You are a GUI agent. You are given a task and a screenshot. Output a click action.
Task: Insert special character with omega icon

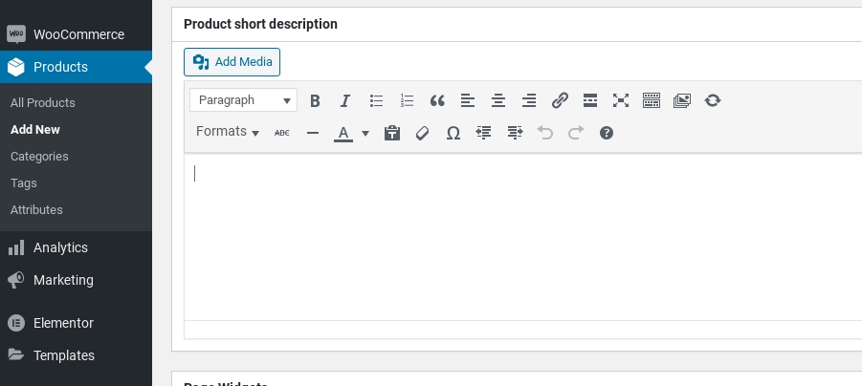[453, 133]
